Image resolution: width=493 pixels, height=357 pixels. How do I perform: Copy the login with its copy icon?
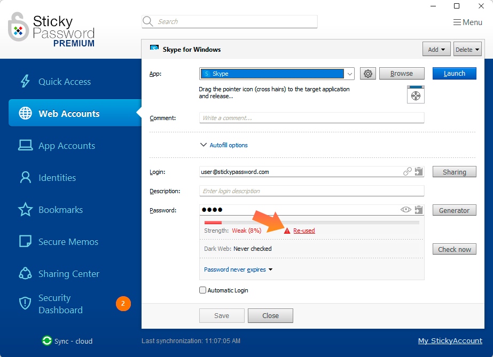[418, 171]
